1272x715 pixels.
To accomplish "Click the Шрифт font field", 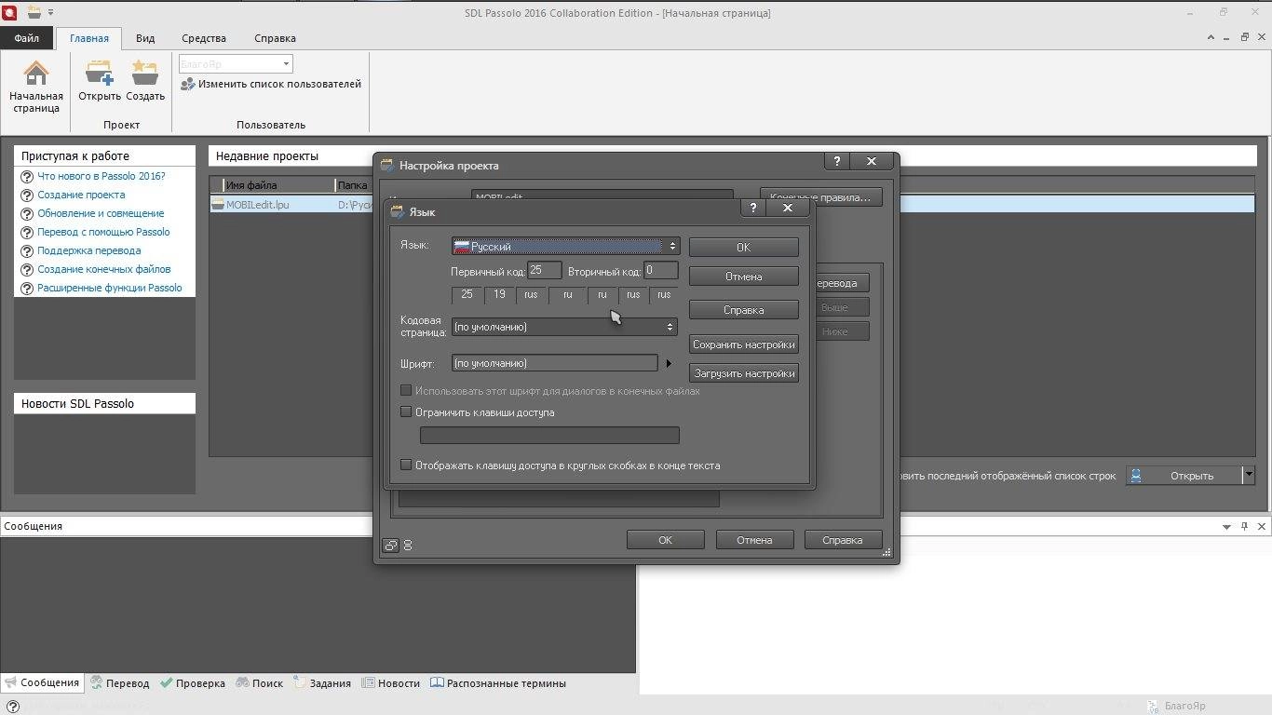I will pyautogui.click(x=555, y=363).
